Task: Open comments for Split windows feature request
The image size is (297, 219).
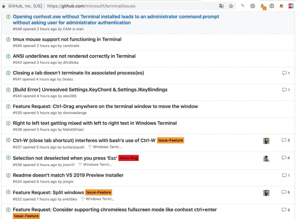Action: pos(285,192)
